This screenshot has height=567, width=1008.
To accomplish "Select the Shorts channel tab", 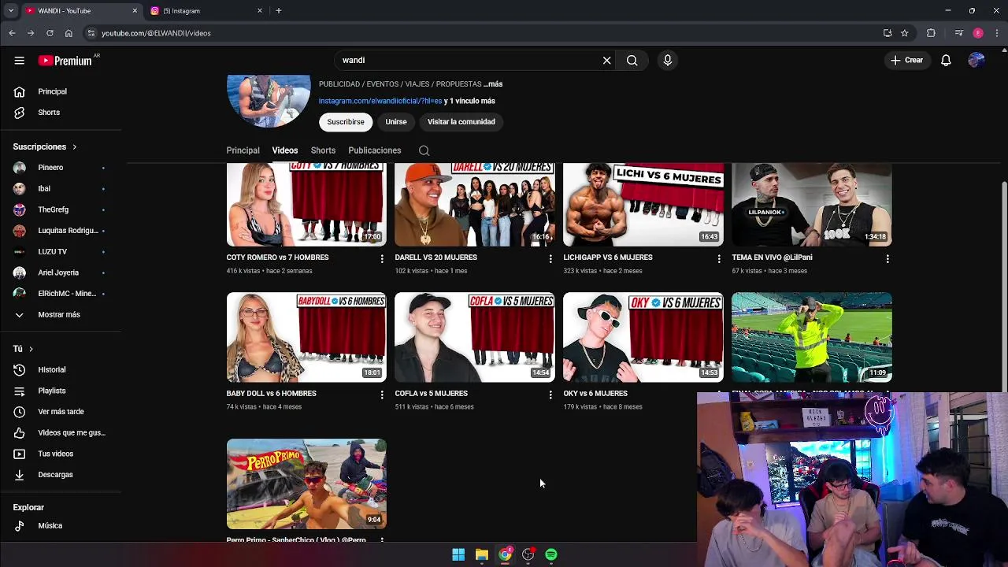I will (323, 150).
